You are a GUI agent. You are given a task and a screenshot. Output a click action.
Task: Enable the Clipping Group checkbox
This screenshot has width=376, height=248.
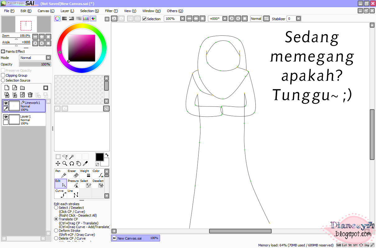pos(3,75)
